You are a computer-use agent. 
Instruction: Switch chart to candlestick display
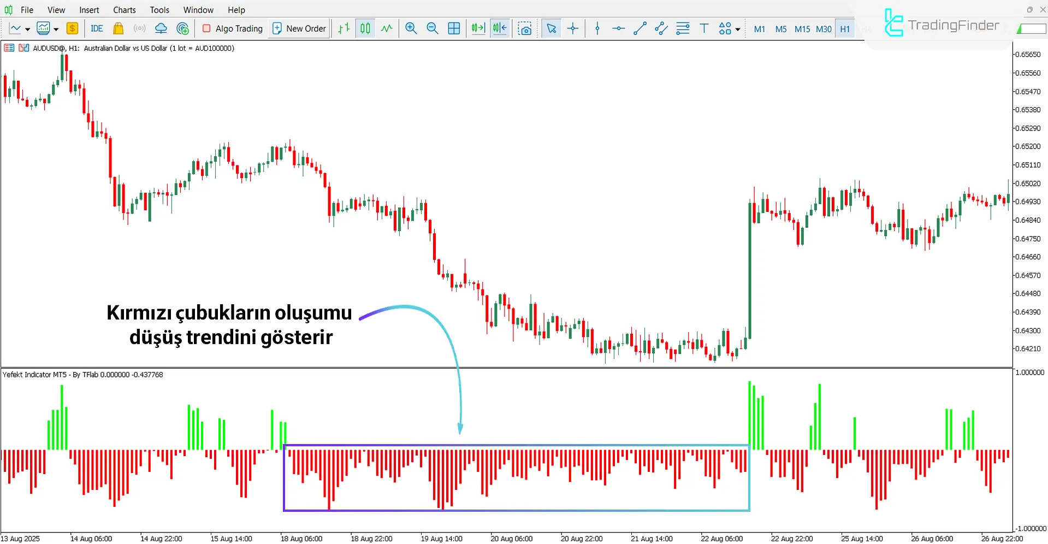[x=365, y=28]
